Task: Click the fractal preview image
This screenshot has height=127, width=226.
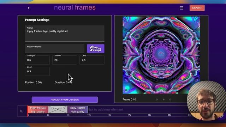Action: pyautogui.click(x=161, y=55)
